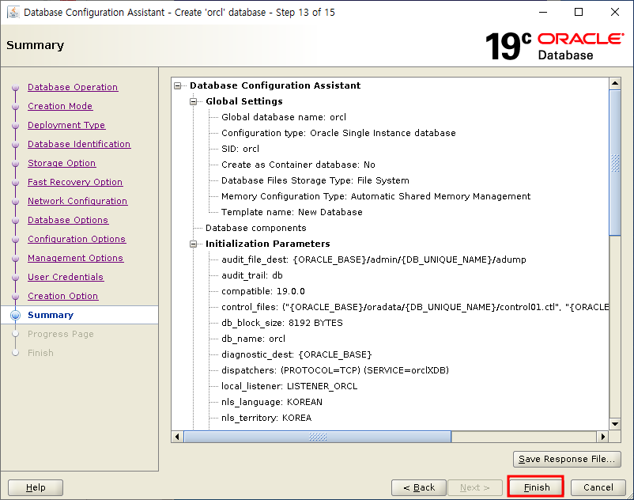Screen dimensions: 634x500
Task: Select the 'Global database name: orcl' row
Action: [x=284, y=117]
